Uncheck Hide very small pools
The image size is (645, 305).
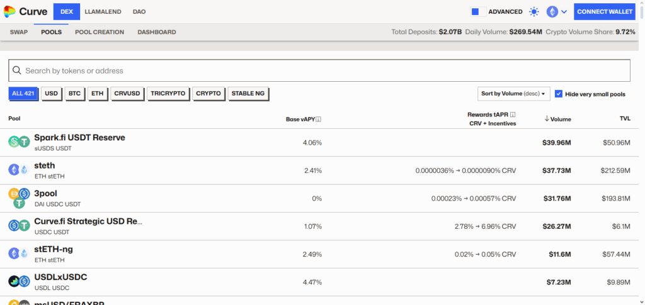[558, 94]
